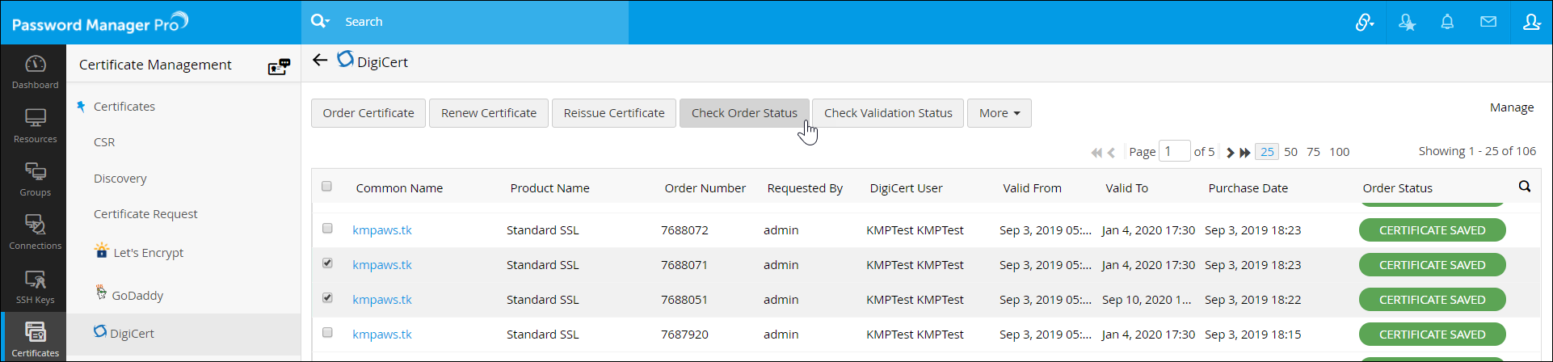Viewport: 1553px width, 362px height.
Task: Open the kmpaws.tk link for order 7687920
Action: coord(382,335)
